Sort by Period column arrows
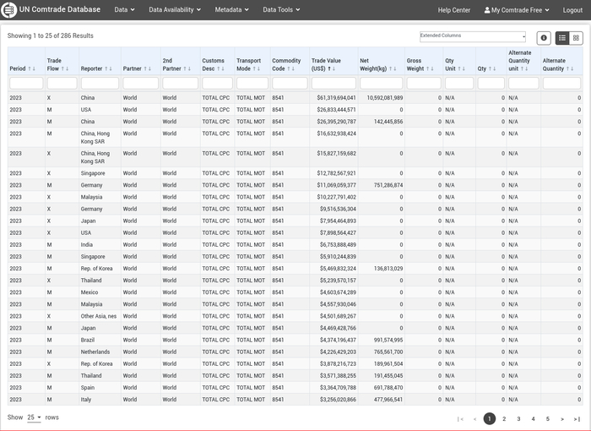591x431 pixels. pyautogui.click(x=32, y=68)
